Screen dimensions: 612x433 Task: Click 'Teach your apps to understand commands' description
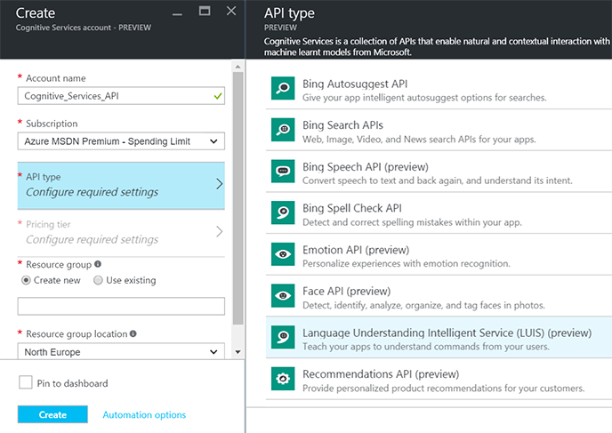pos(426,347)
